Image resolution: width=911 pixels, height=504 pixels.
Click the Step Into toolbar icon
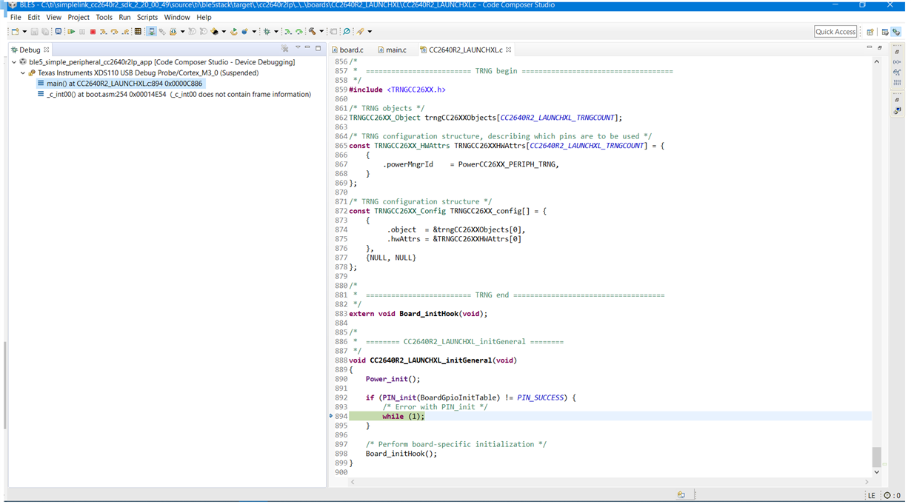coord(103,32)
